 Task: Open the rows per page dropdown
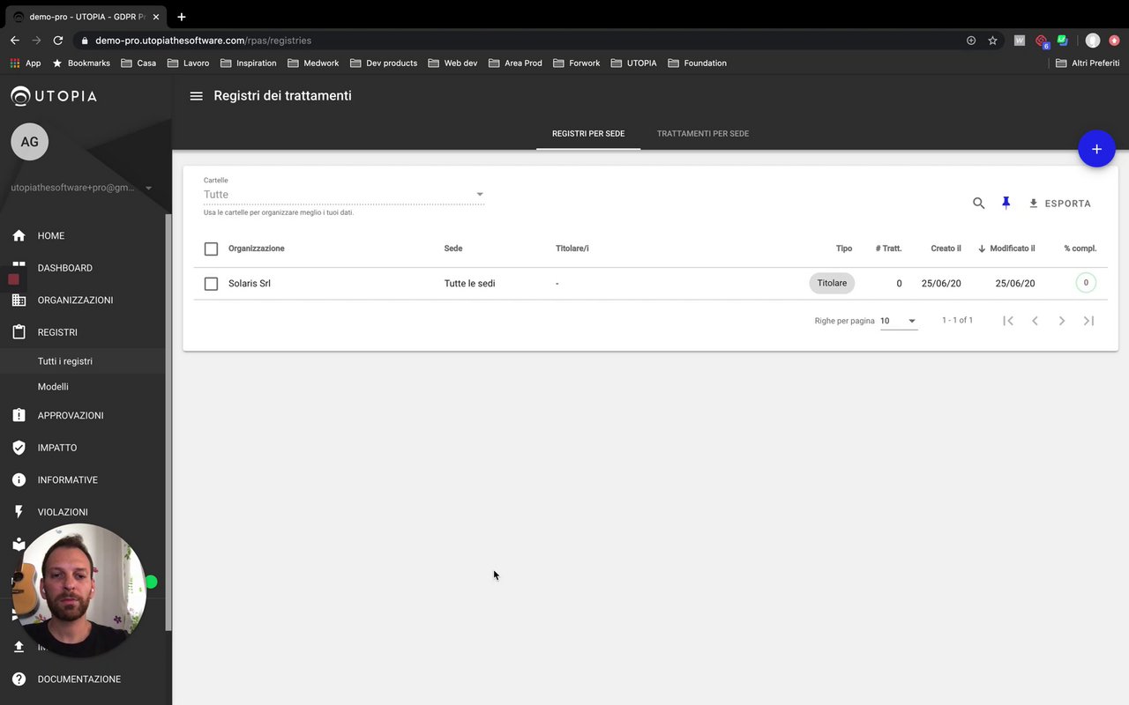tap(899, 321)
